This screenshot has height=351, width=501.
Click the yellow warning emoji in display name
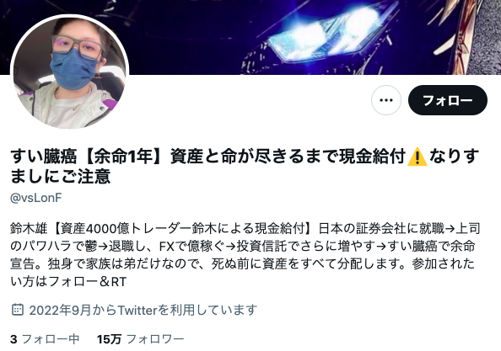[x=417, y=157]
